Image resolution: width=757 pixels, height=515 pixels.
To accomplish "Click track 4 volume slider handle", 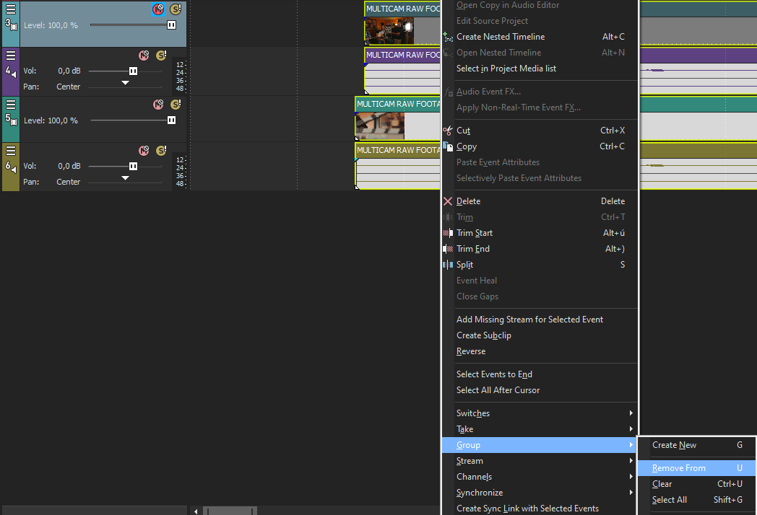I will tap(133, 71).
